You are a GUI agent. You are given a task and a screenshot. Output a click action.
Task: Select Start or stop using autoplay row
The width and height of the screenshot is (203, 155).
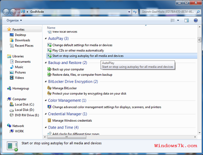coord(122,56)
